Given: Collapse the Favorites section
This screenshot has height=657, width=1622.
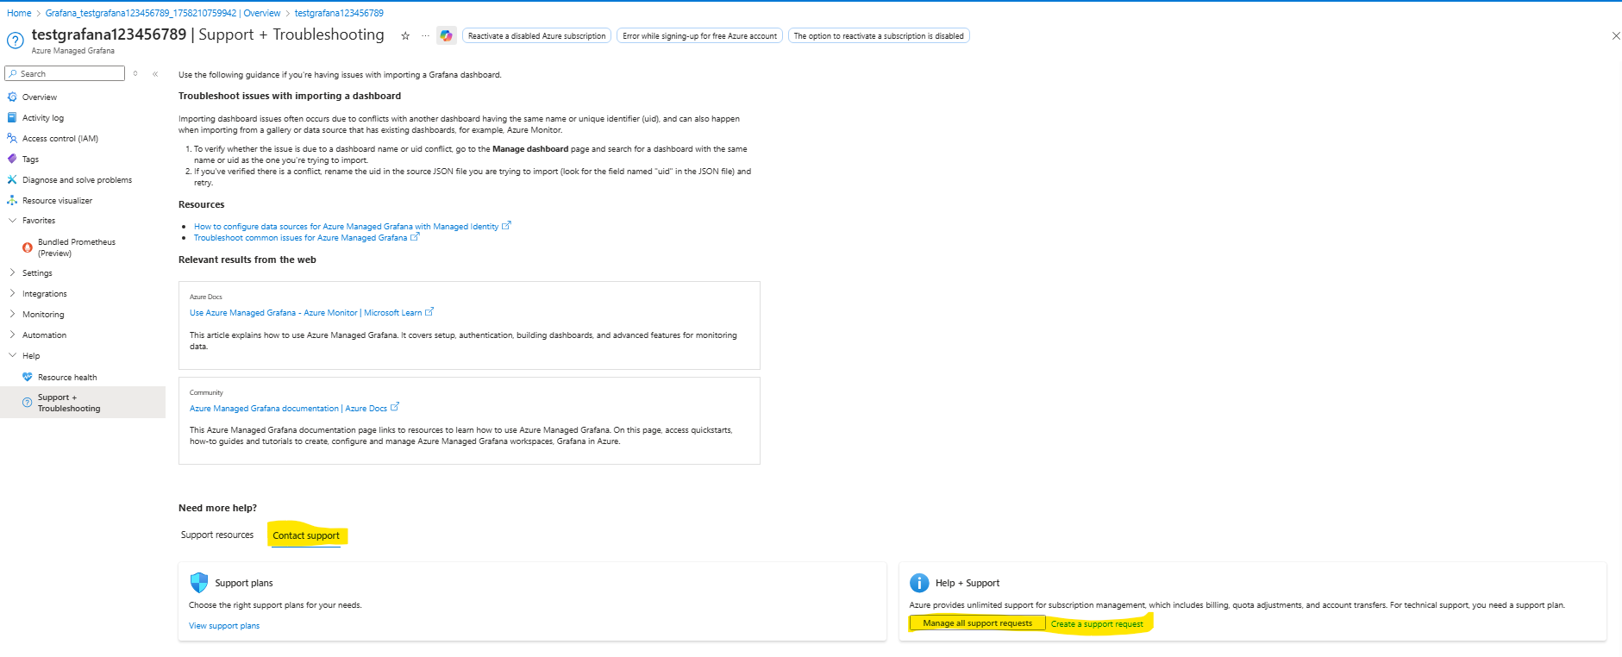Looking at the screenshot, I should click(x=12, y=221).
